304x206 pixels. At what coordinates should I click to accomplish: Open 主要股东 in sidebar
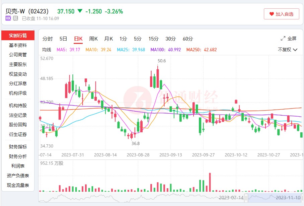pyautogui.click(x=18, y=64)
